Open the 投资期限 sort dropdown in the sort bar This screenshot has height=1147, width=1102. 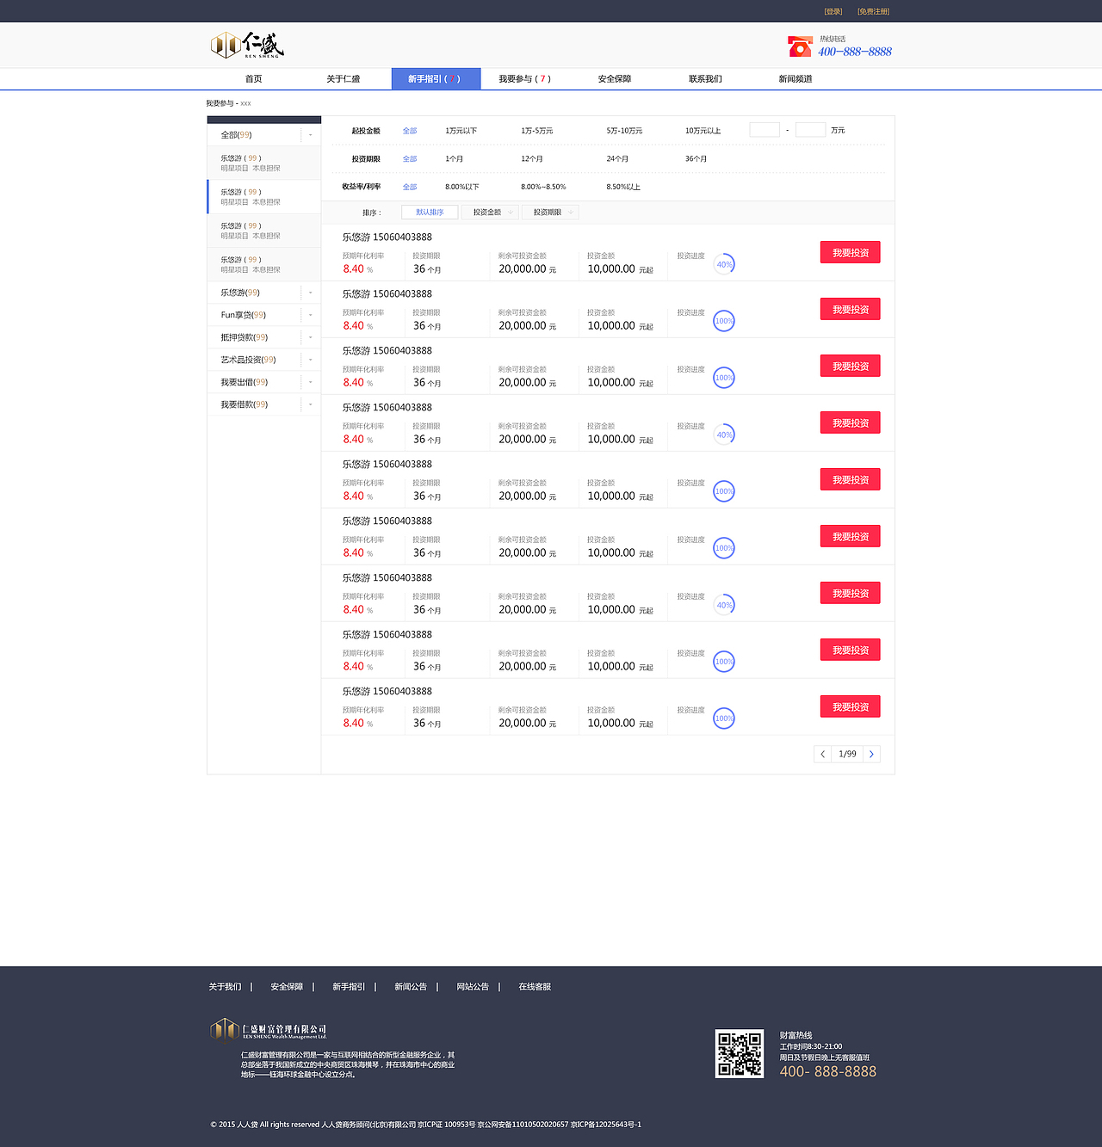click(x=550, y=213)
